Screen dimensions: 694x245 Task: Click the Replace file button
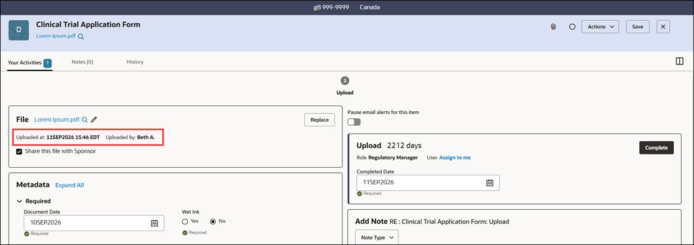click(319, 119)
